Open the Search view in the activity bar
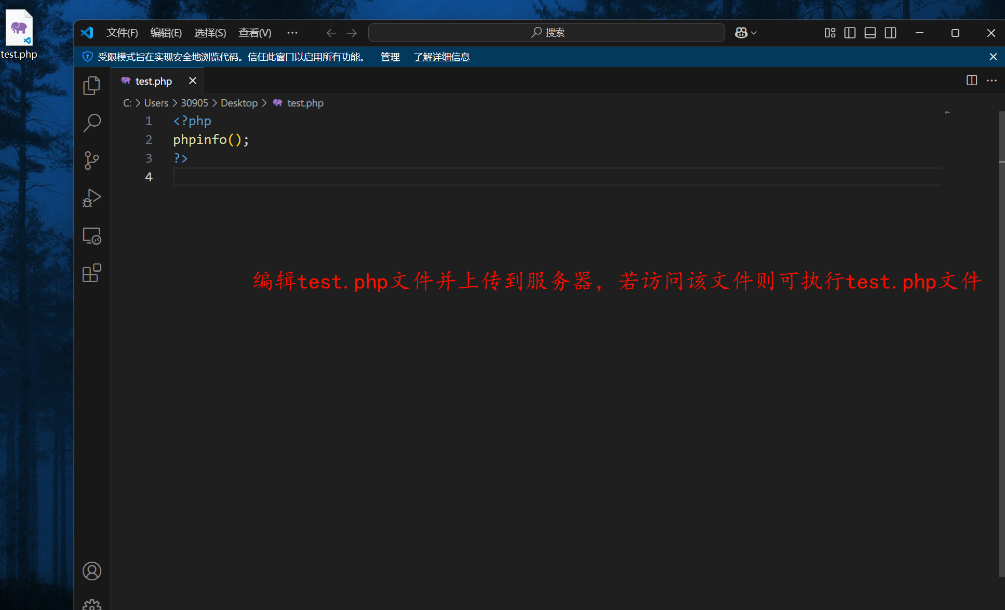The width and height of the screenshot is (1005, 610). (92, 123)
